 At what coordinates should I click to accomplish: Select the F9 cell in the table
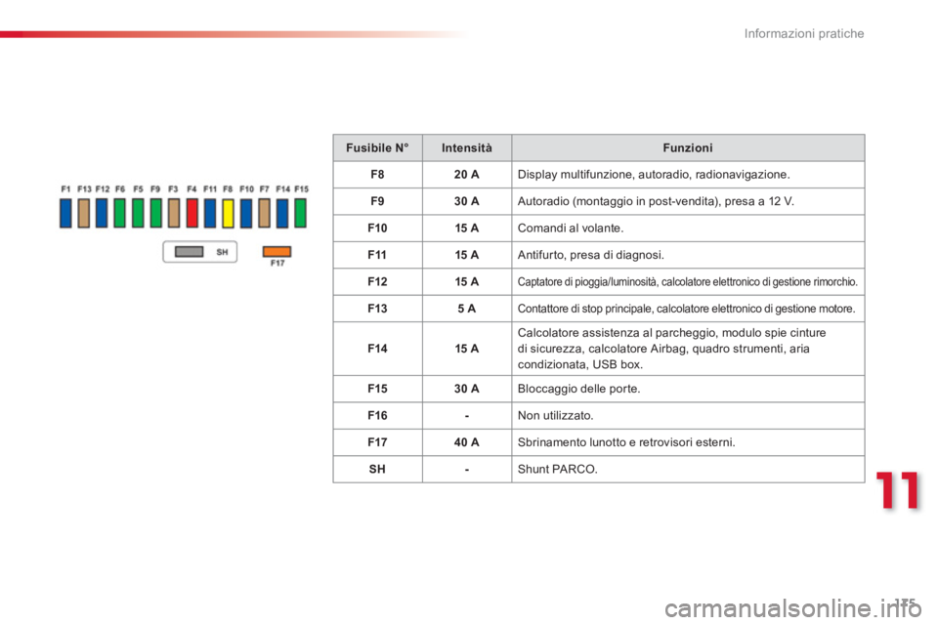[x=377, y=201]
